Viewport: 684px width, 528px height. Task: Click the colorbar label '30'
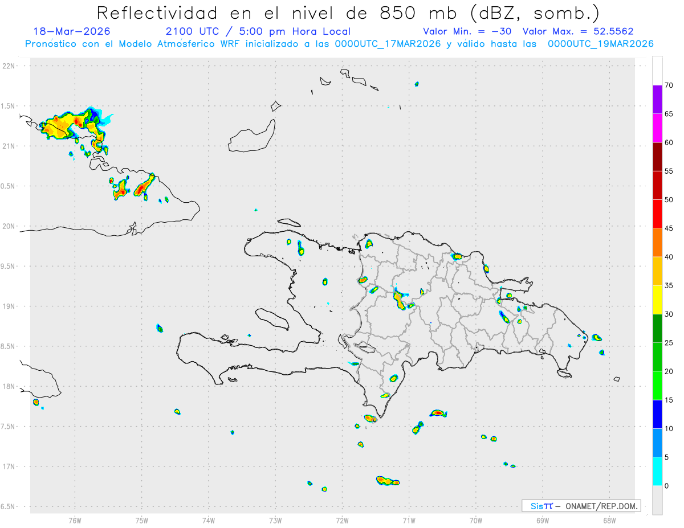click(669, 314)
